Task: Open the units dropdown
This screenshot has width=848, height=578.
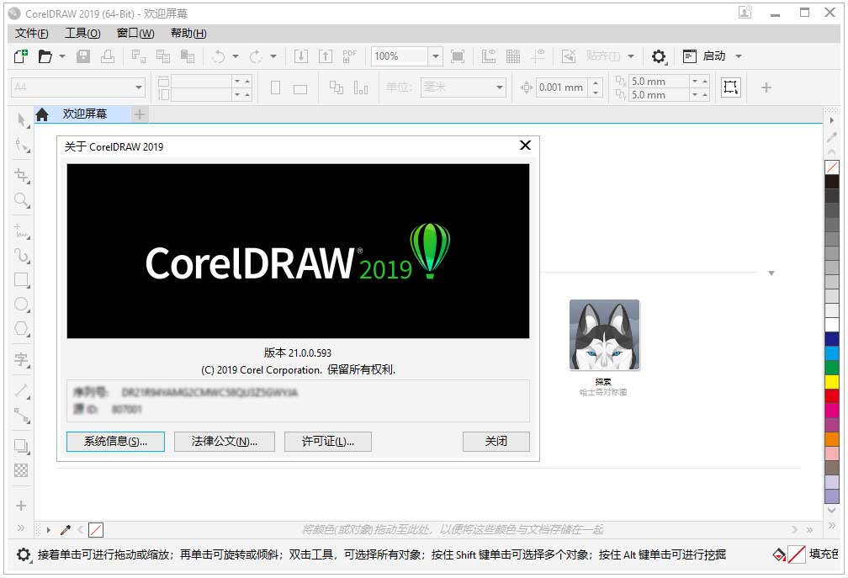Action: [x=499, y=87]
